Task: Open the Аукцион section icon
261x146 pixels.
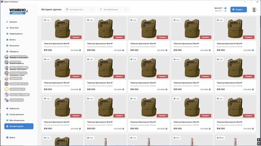Action: (7, 22)
